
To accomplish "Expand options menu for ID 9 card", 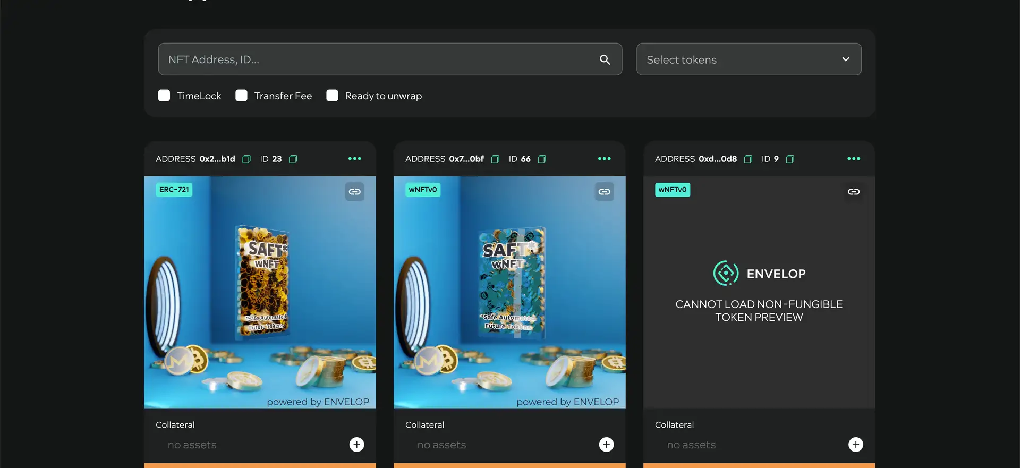I will 853,159.
